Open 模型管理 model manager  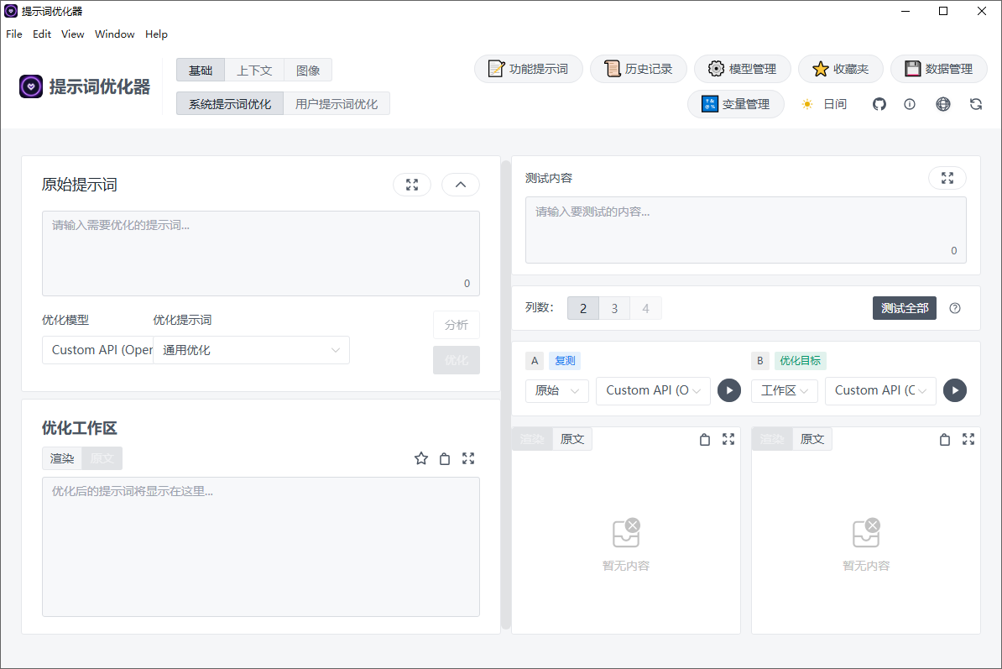743,69
